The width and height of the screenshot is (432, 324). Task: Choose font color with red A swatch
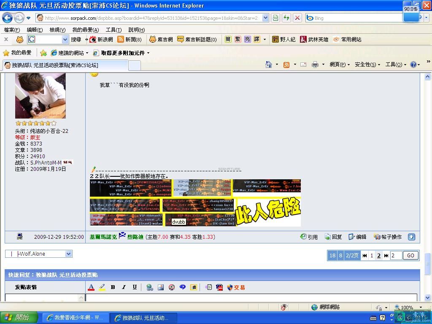[x=91, y=287]
